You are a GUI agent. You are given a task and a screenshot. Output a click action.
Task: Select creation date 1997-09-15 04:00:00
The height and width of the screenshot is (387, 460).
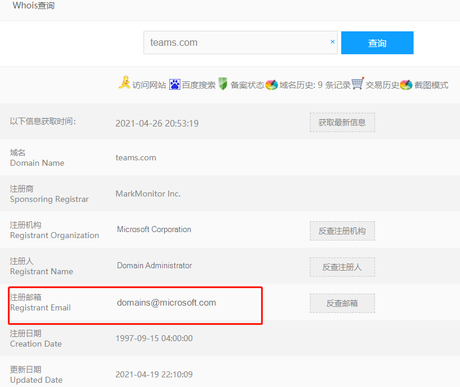(x=154, y=338)
